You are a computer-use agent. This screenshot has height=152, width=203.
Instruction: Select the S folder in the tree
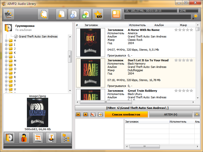[x=15, y=81]
